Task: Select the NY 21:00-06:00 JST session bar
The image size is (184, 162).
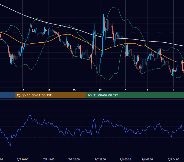Action: [135, 95]
